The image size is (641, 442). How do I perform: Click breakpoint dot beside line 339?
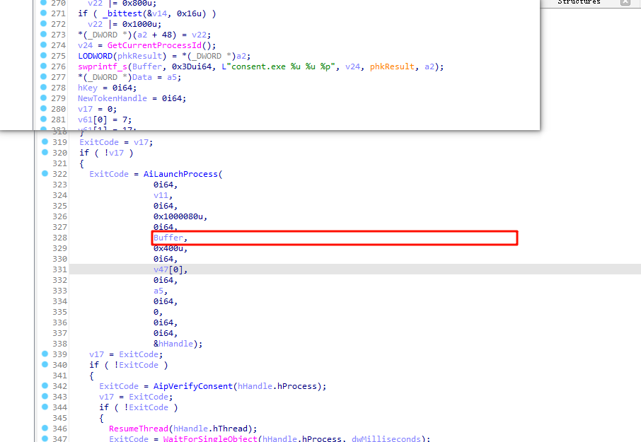[45, 354]
